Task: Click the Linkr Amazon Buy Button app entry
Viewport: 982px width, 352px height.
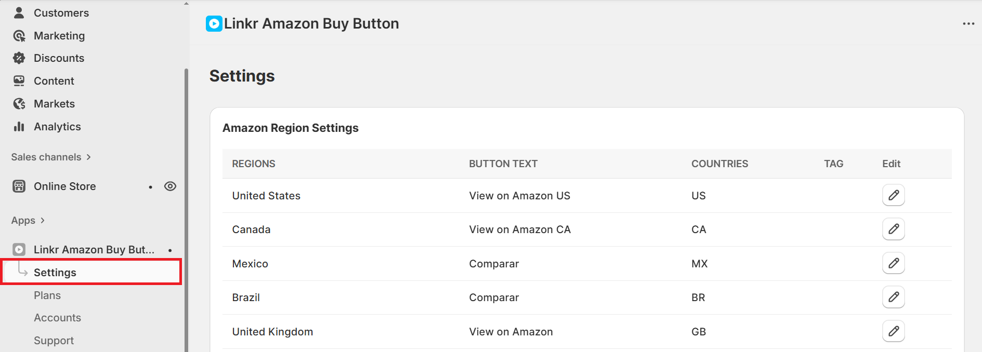Action: pyautogui.click(x=94, y=250)
